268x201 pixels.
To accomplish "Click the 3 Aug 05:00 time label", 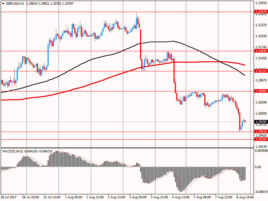I will click(138, 197).
